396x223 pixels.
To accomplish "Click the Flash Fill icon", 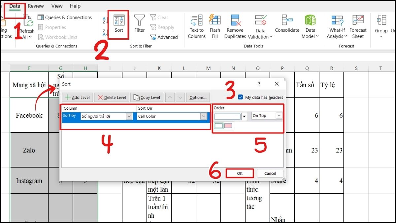I will pos(215,26).
